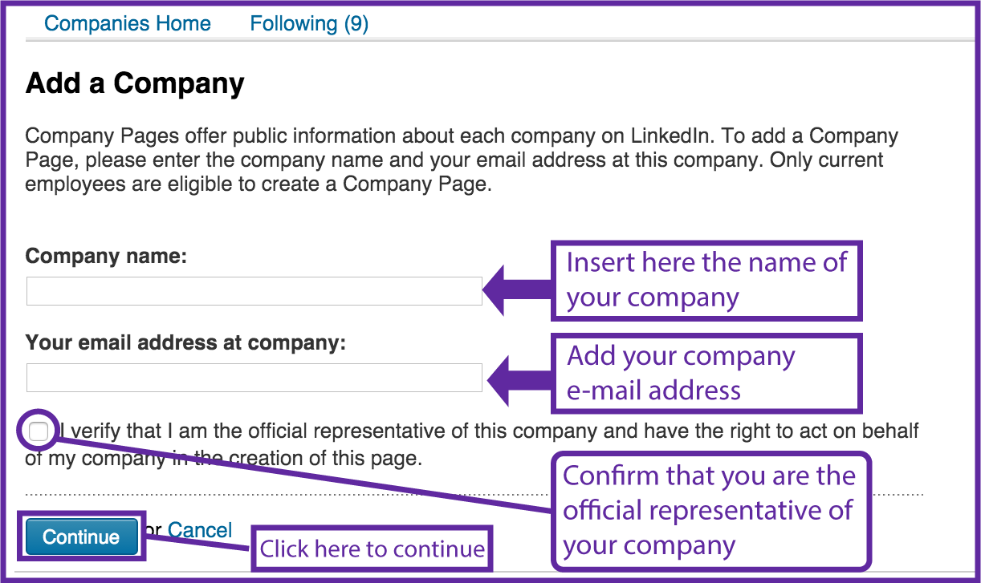
Task: Click the "Click here to continue" annotation
Action: pos(372,549)
